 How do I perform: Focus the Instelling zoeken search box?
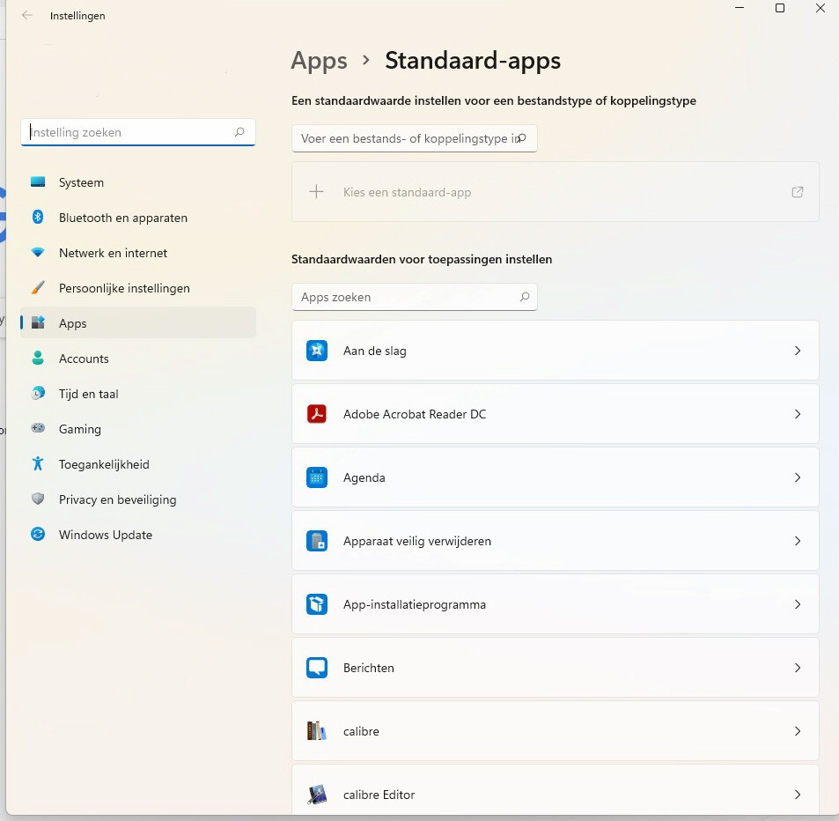click(x=138, y=132)
